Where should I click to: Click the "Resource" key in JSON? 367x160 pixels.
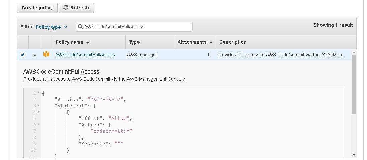pyautogui.click(x=93, y=144)
